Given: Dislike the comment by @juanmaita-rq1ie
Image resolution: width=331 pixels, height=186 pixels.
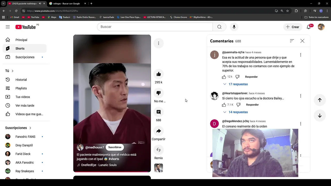Looking at the screenshot, I should 237,77.
